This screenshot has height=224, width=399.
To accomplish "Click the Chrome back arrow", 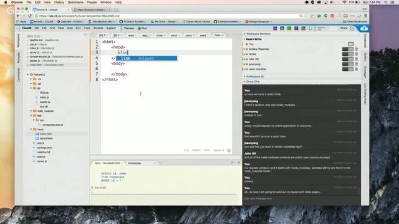I will pyautogui.click(x=18, y=16).
